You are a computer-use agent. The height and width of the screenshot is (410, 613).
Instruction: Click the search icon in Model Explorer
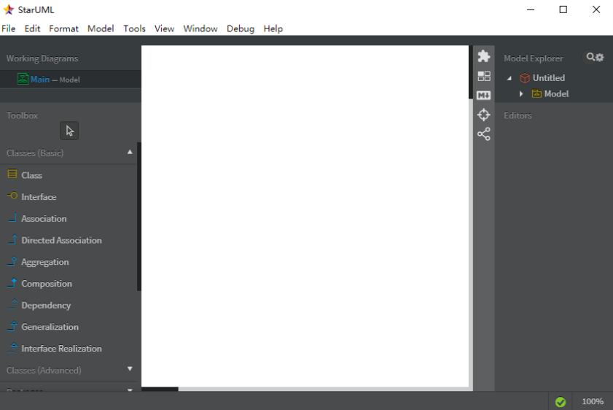pos(590,57)
